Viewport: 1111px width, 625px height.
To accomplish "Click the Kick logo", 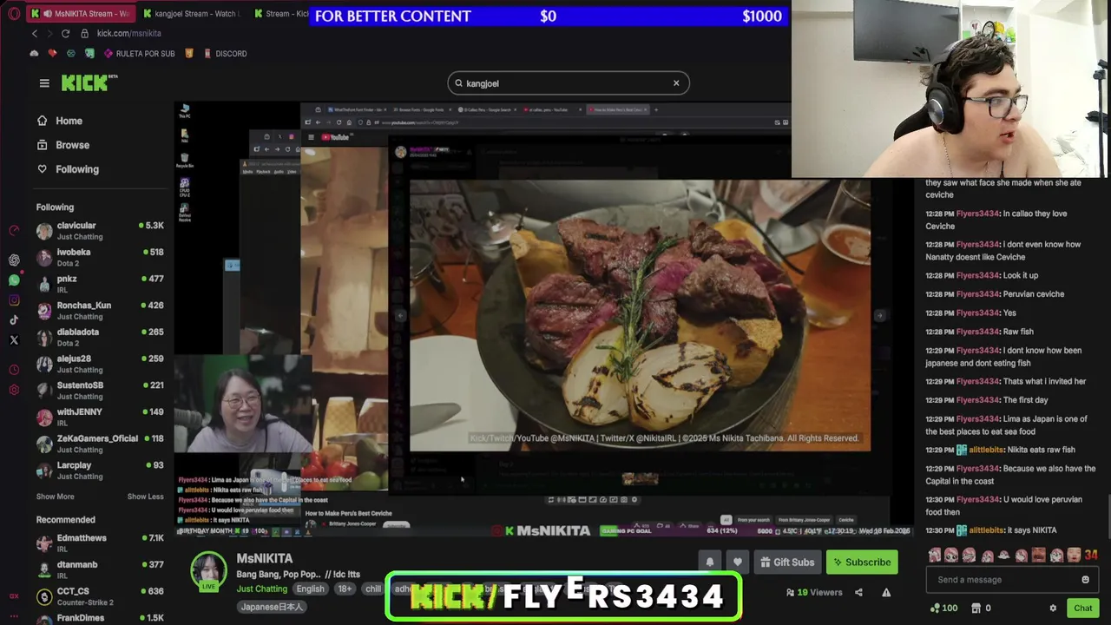I will pyautogui.click(x=89, y=82).
